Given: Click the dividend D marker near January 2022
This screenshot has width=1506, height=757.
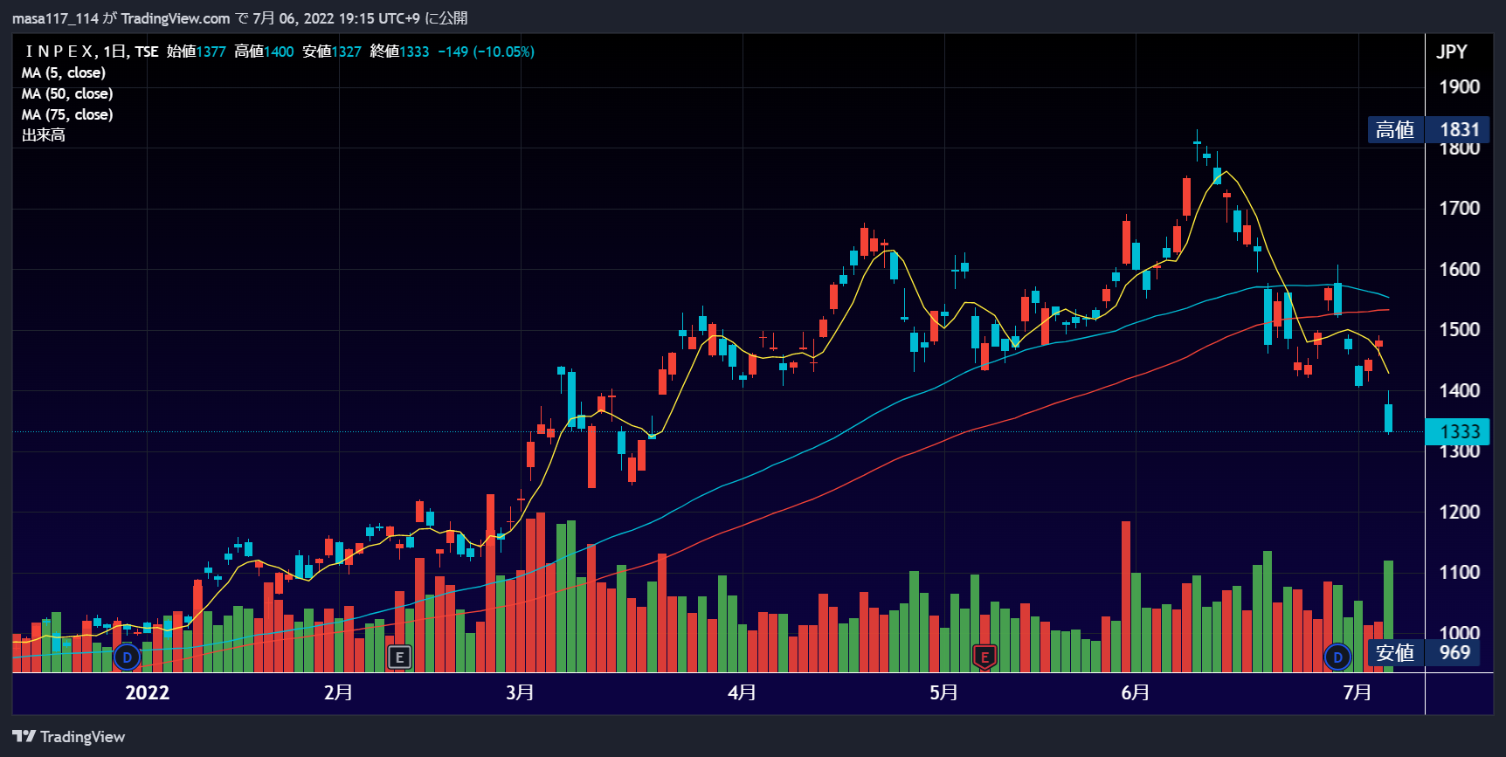Looking at the screenshot, I should pos(127,657).
